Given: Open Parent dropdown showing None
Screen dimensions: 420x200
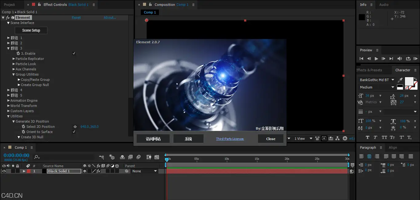Looking at the screenshot, I should tap(144, 171).
